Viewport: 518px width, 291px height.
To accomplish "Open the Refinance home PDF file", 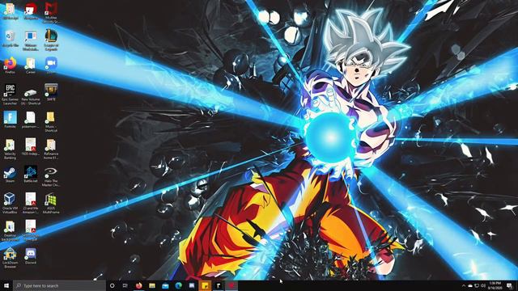I will pyautogui.click(x=51, y=149).
